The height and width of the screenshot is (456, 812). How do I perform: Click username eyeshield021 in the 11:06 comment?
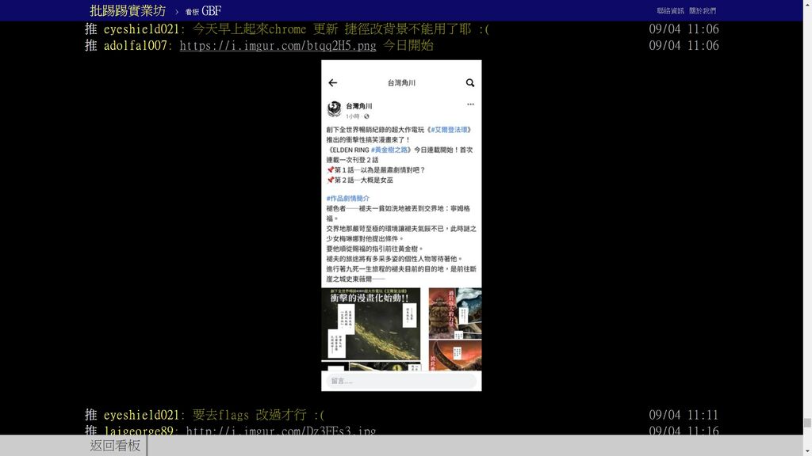(141, 29)
